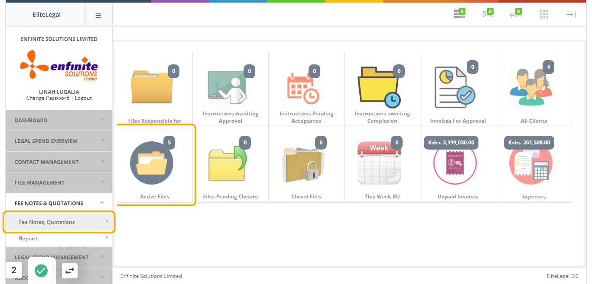Open Instructions Awaiting Approval icon
Viewport: 592px width, 284px height.
pos(227,86)
